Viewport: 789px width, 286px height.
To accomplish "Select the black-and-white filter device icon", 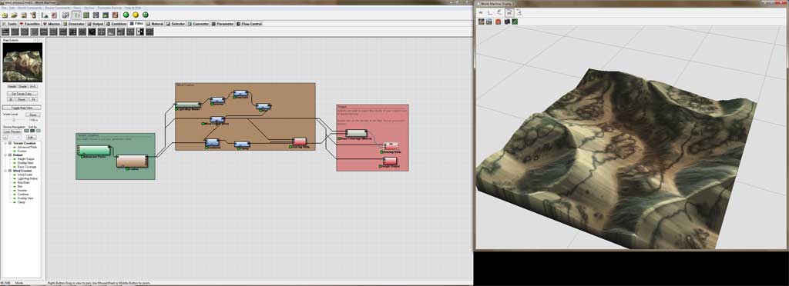I will (140, 32).
